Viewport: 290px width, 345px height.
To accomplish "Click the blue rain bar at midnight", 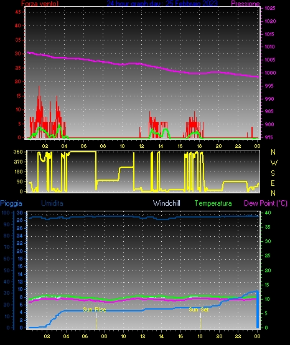I will (258, 309).
